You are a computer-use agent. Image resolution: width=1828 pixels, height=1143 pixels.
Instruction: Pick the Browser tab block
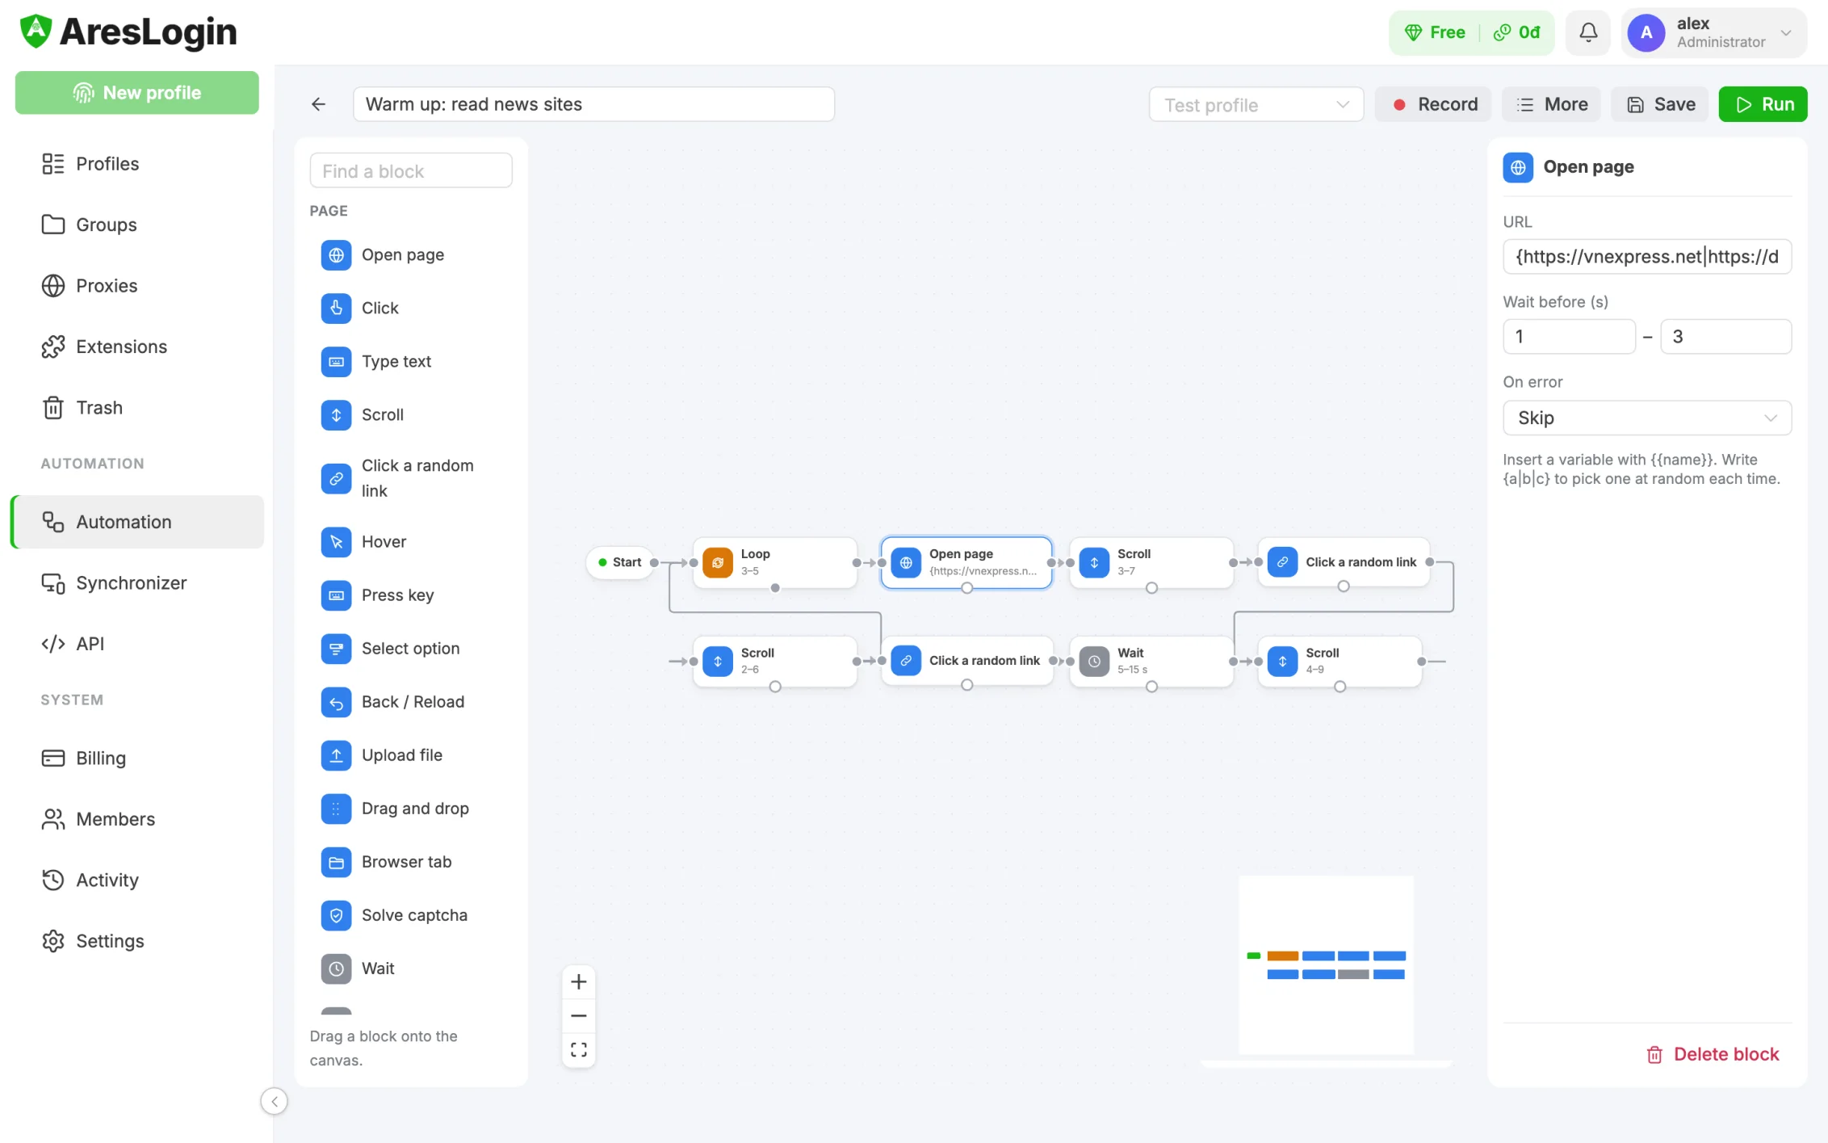coord(410,862)
